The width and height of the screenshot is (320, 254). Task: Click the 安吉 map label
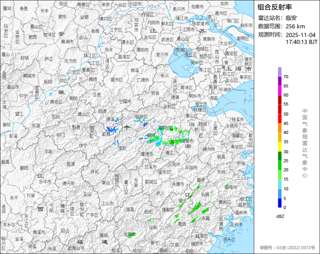click(155, 93)
